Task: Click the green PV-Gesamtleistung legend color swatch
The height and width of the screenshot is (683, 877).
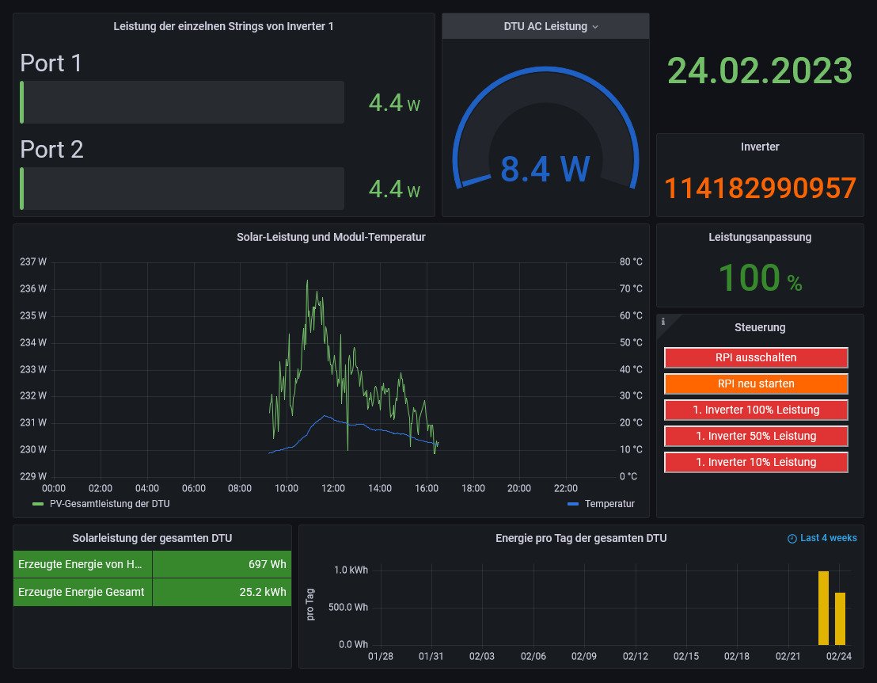Action: (x=38, y=504)
